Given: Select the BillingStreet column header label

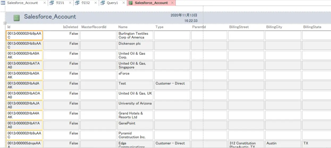Looking at the screenshot, I should pyautogui.click(x=239, y=27).
